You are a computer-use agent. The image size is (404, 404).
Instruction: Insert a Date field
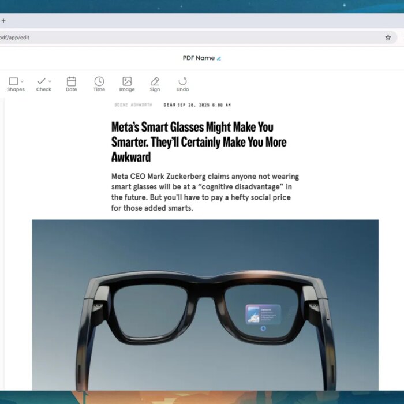click(x=72, y=84)
